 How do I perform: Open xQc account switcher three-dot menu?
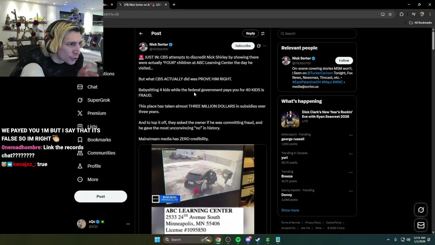[128, 224]
